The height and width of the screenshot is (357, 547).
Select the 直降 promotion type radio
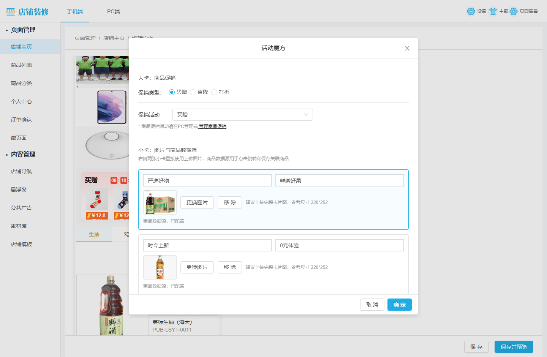click(193, 92)
